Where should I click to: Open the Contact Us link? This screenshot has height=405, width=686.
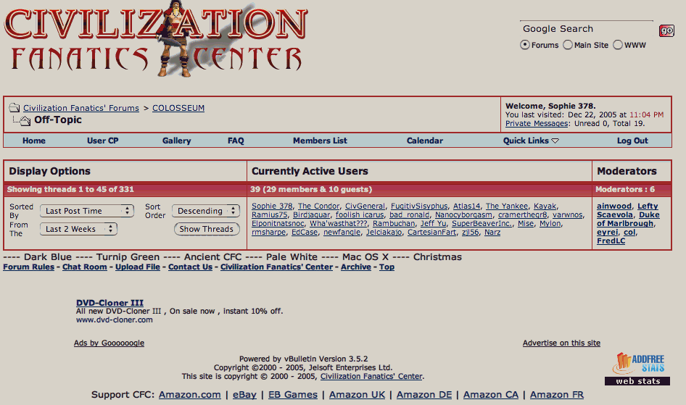pos(190,267)
